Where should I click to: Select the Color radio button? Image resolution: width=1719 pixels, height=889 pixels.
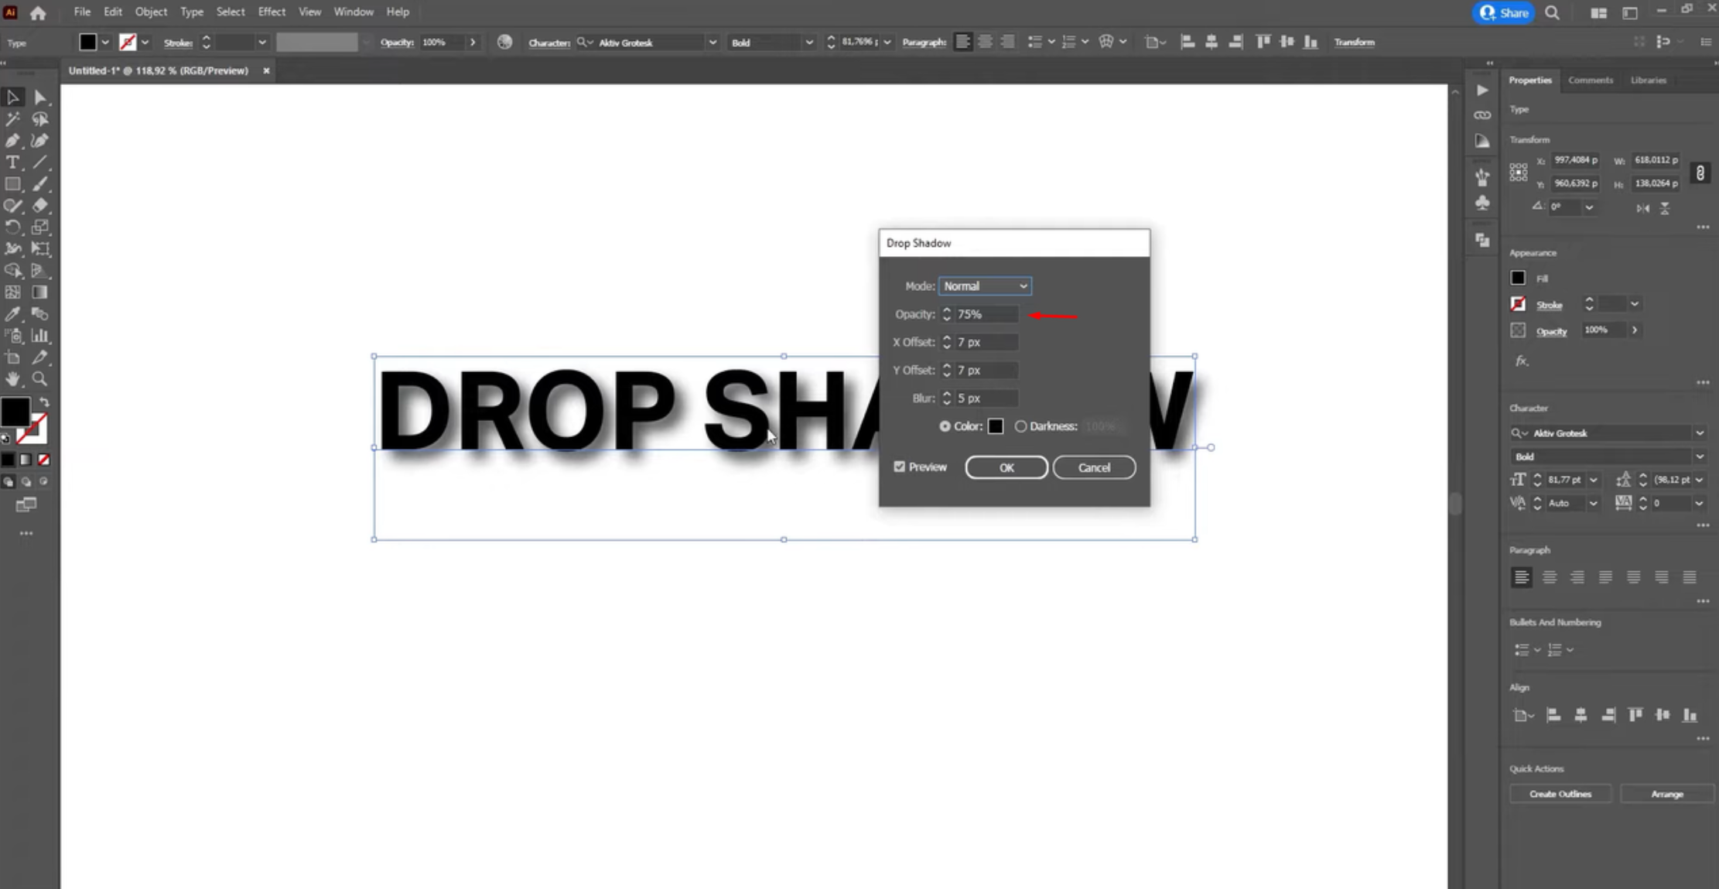945,426
